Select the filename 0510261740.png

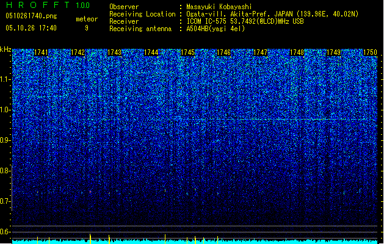point(31,16)
